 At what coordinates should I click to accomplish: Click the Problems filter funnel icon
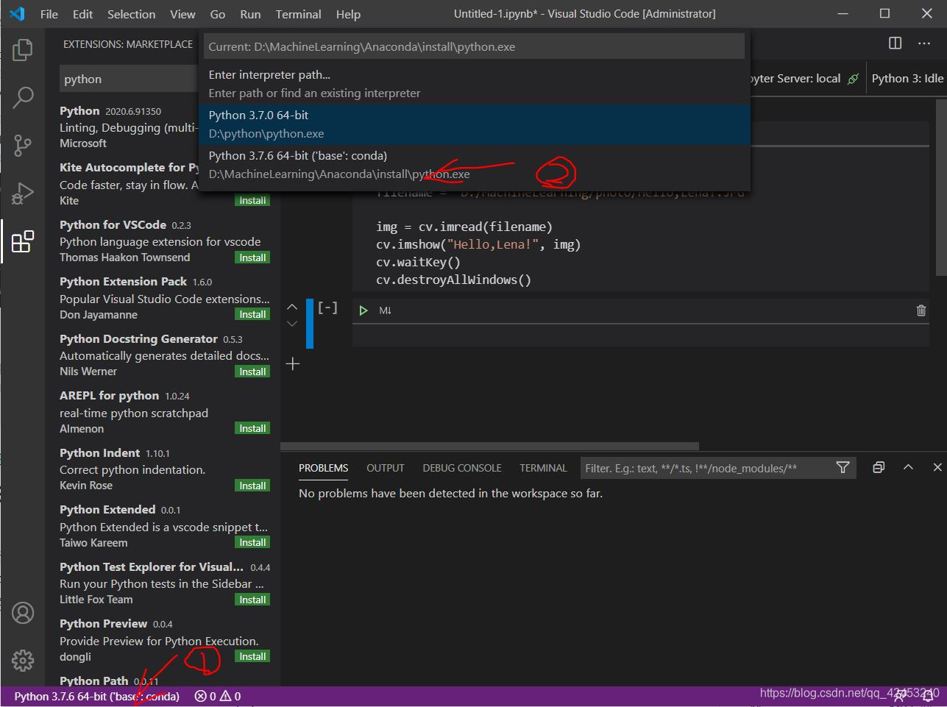(x=843, y=468)
